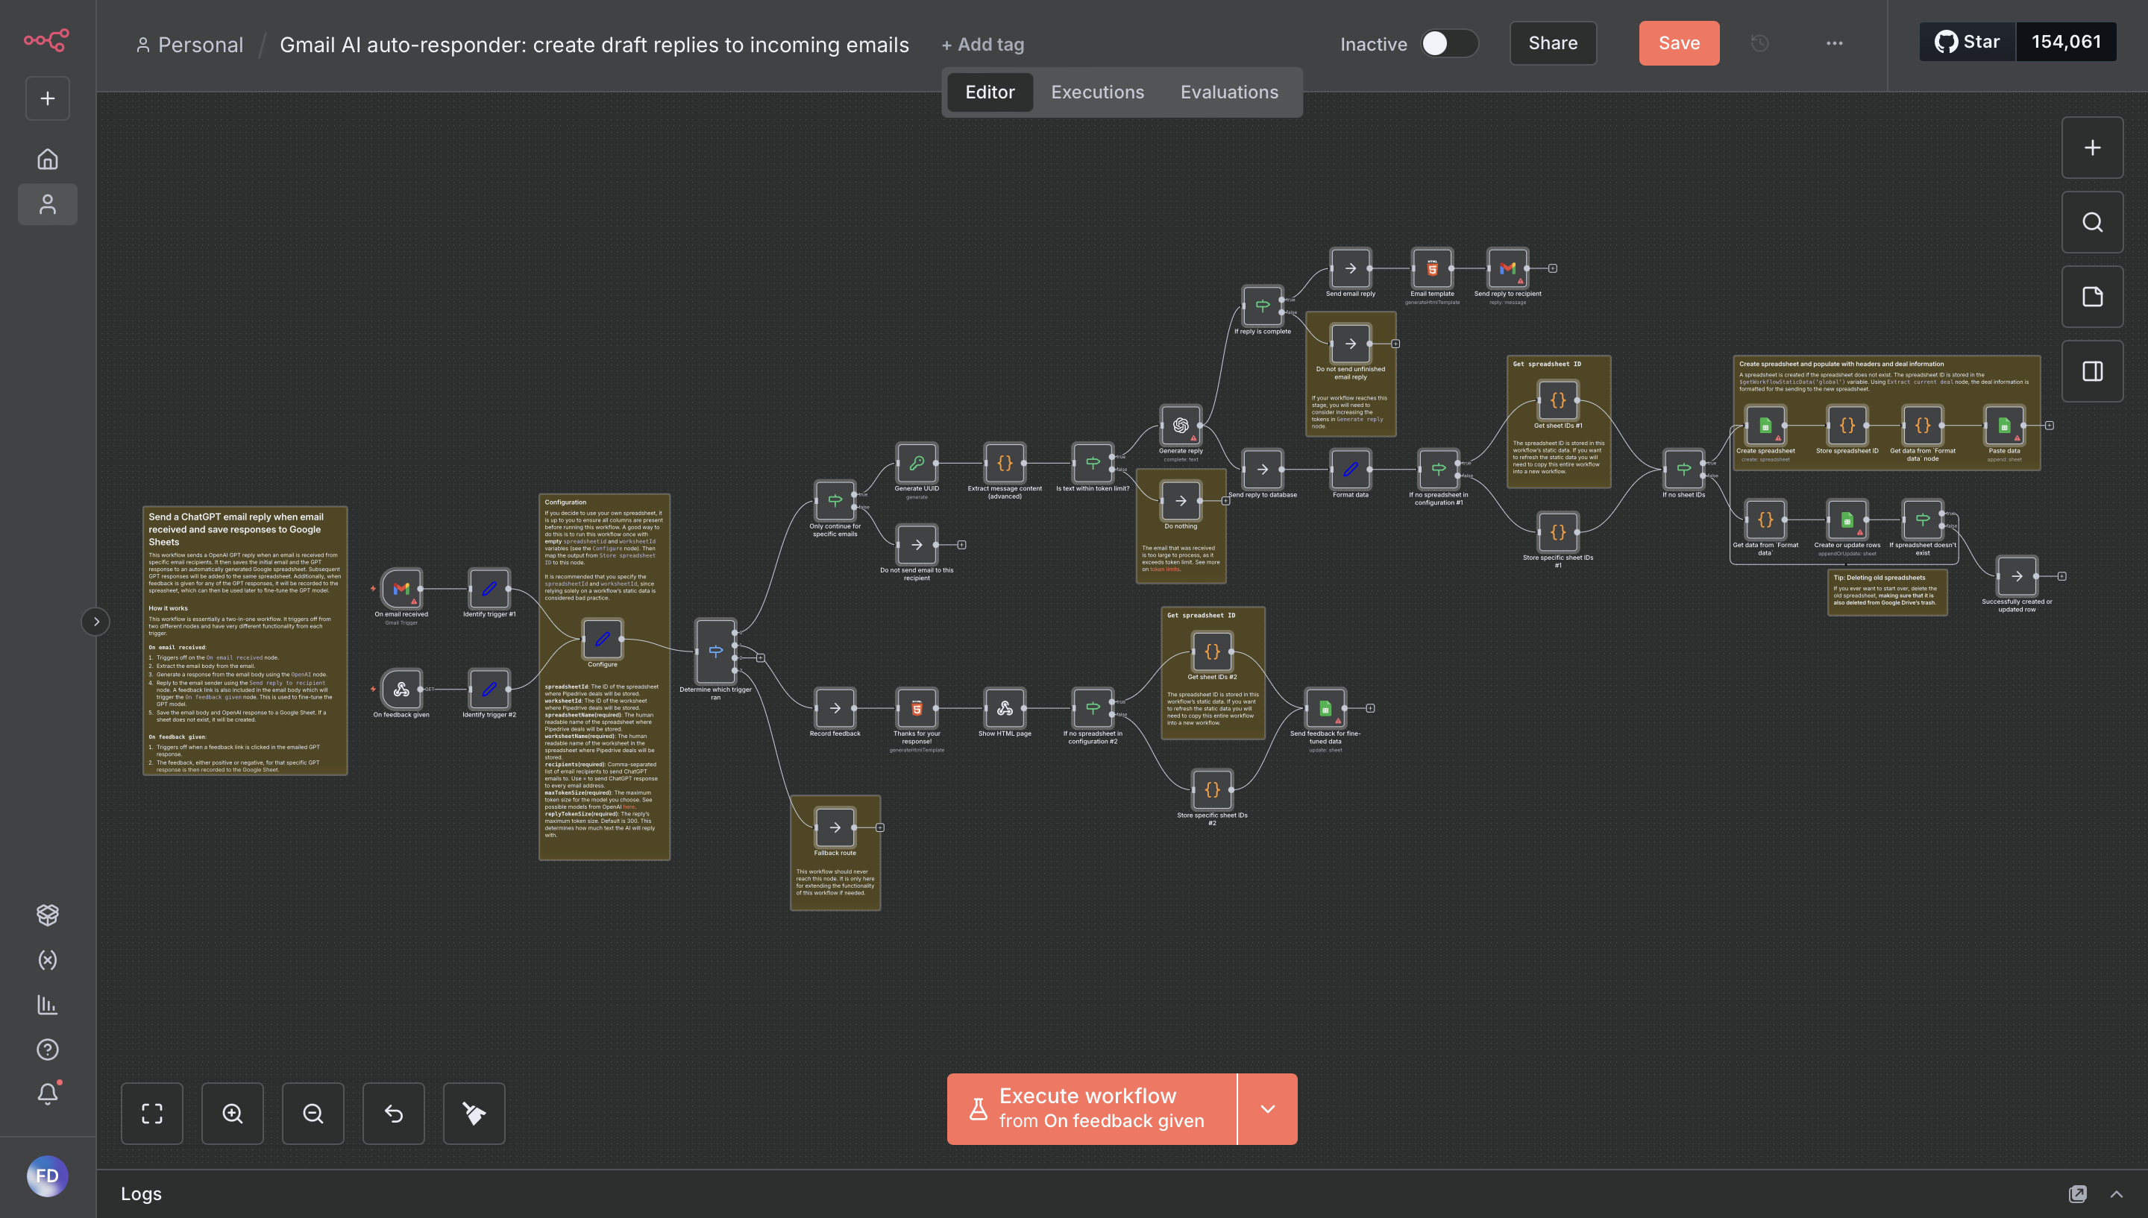Image resolution: width=2148 pixels, height=1218 pixels.
Task: Switch to the Editor tab
Action: click(990, 92)
